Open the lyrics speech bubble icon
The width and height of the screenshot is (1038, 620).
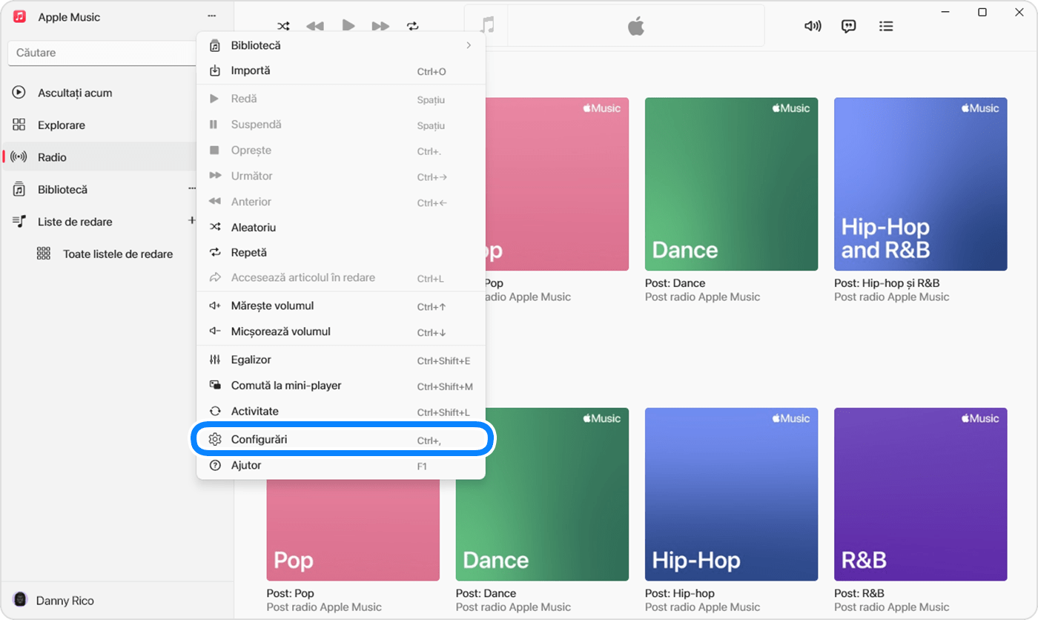(x=849, y=26)
